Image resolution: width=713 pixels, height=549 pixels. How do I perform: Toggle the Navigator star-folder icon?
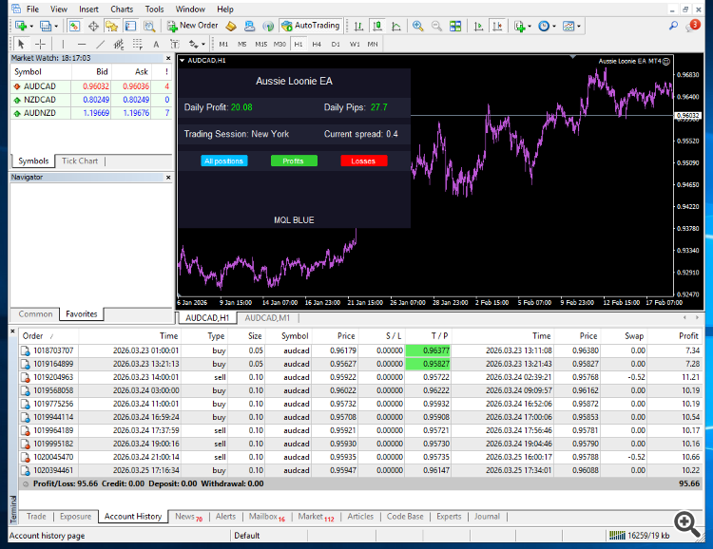[111, 26]
